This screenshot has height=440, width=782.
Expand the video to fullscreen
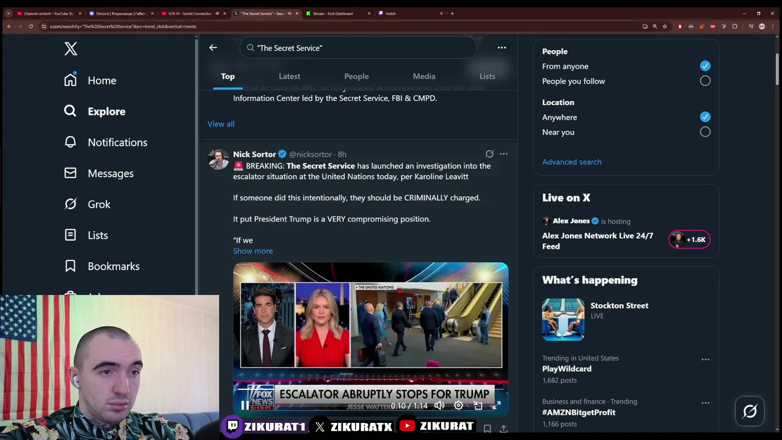pyautogui.click(x=497, y=406)
